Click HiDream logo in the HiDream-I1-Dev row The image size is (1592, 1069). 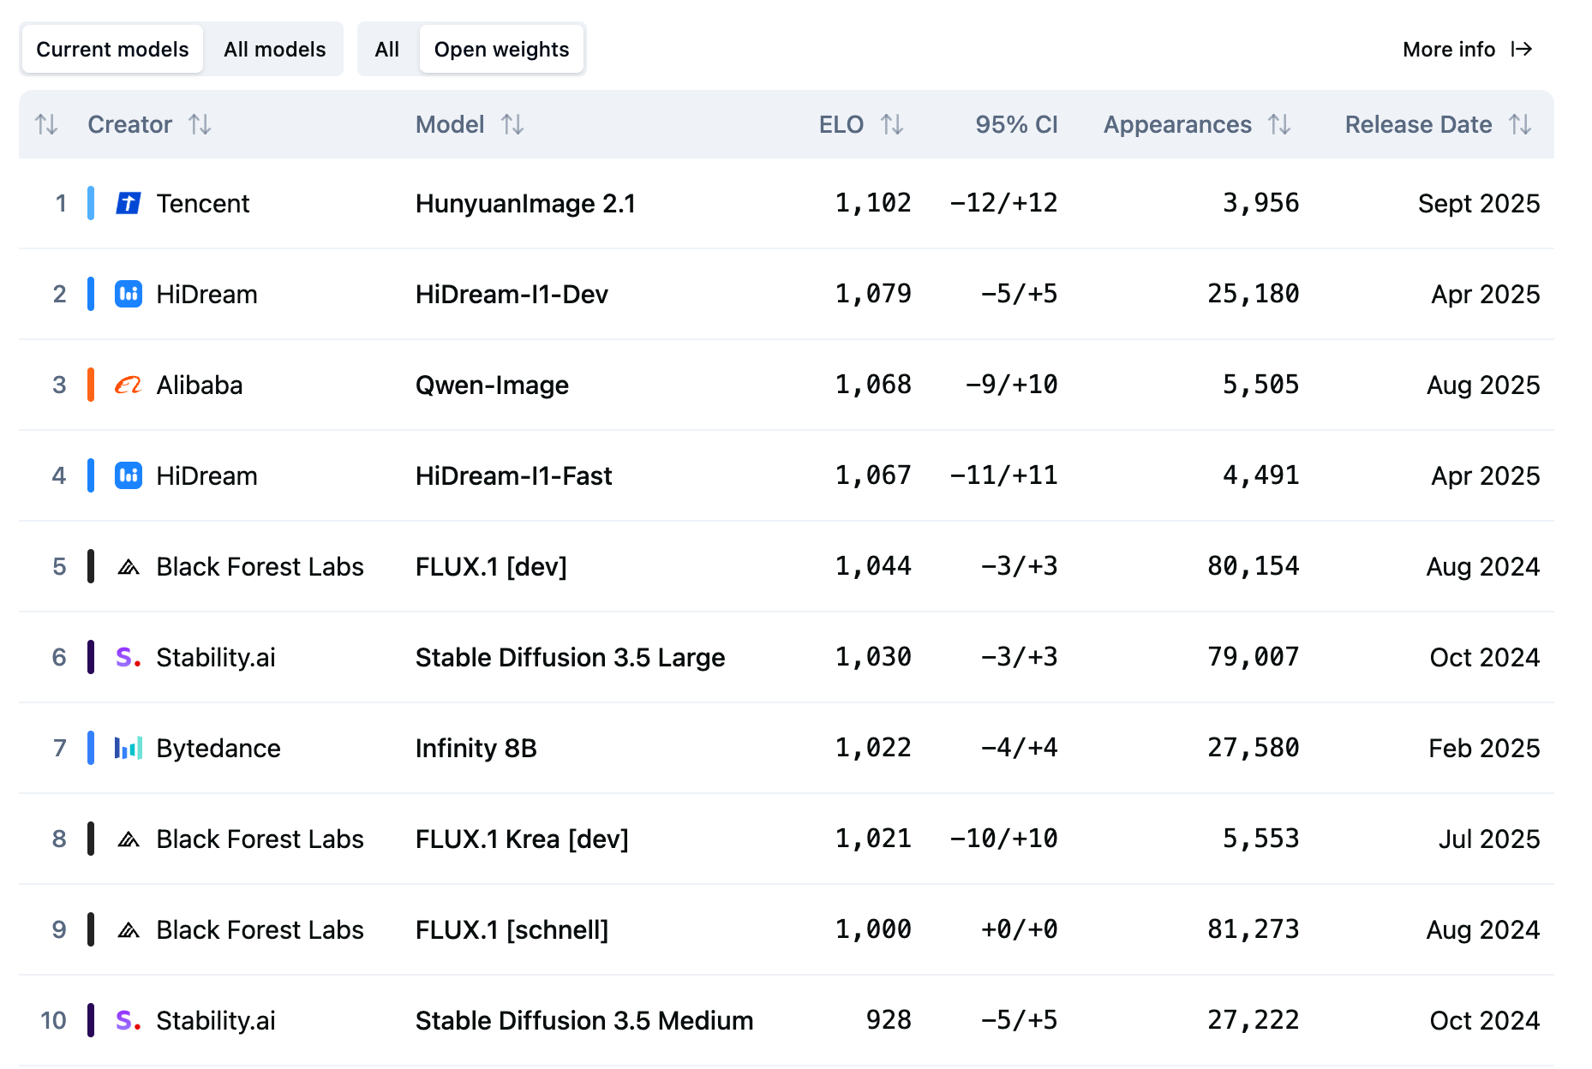tap(129, 295)
